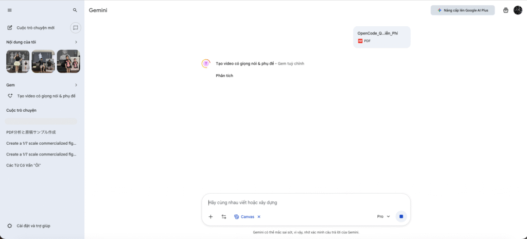Viewport: 527px width, 239px height.
Task: Open the tools settings sliders icon
Action: [x=224, y=217]
